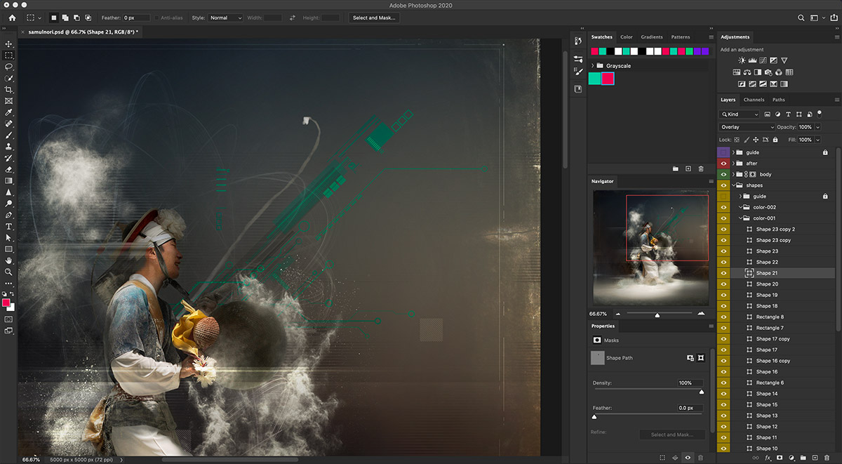
Task: Click the Select and Mask button
Action: click(373, 18)
